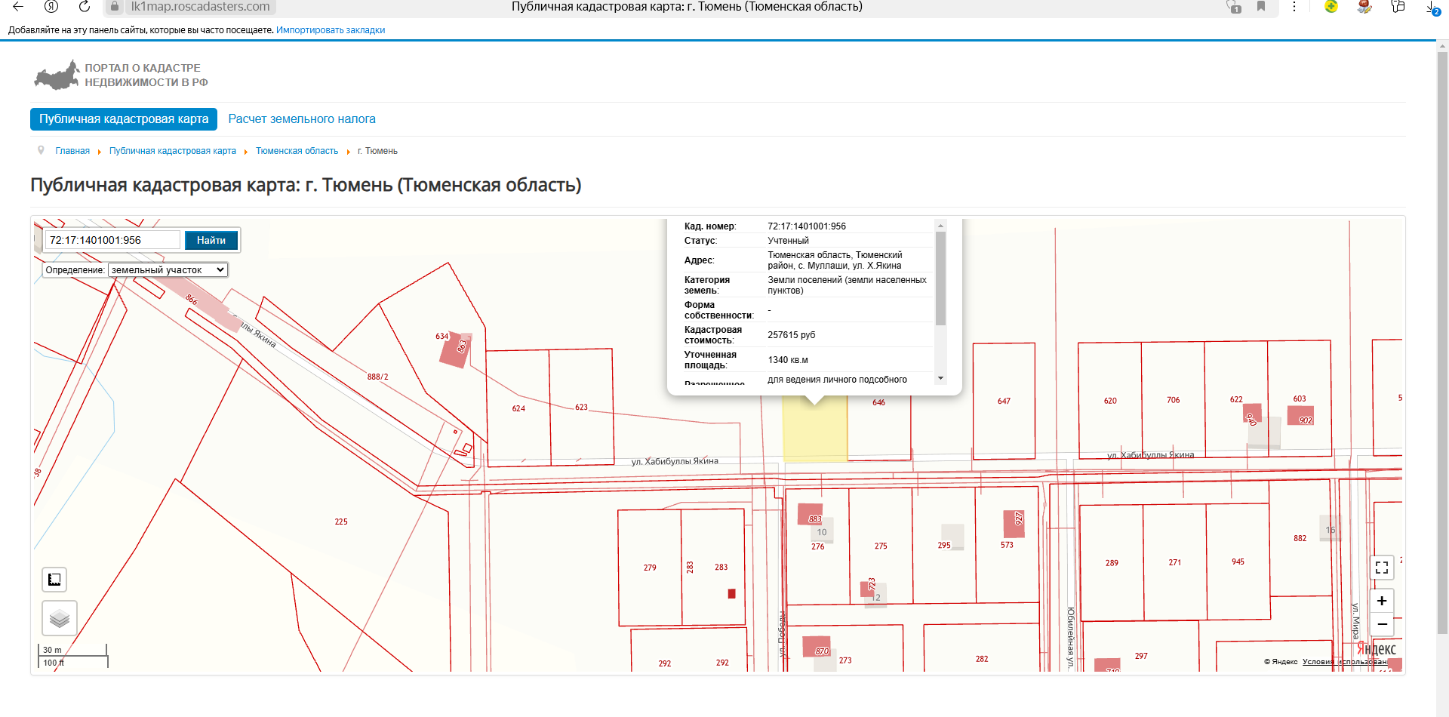Select parcel 225 on the map
This screenshot has width=1449, height=717.
coord(341,522)
